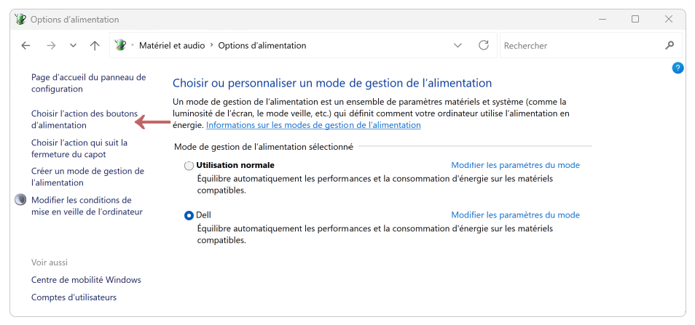Click heading Choisir ou personnaliser un mode
The image size is (695, 325).
tap(332, 83)
